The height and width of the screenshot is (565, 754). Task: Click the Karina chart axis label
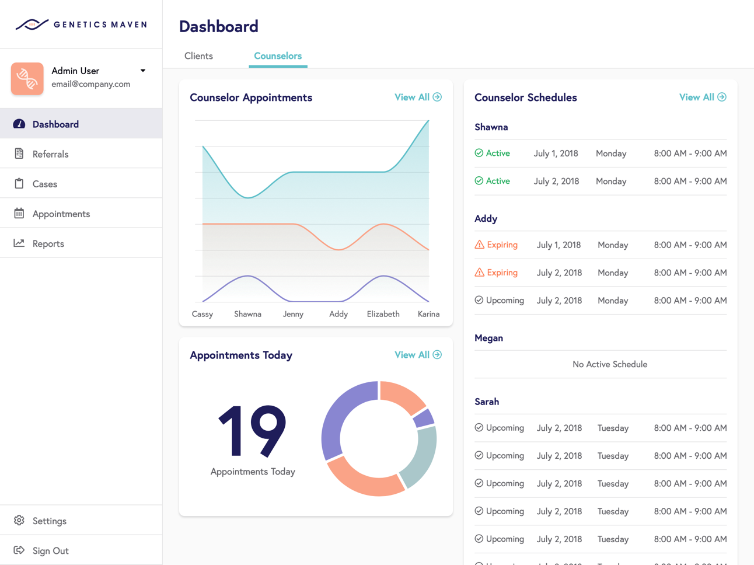click(429, 314)
